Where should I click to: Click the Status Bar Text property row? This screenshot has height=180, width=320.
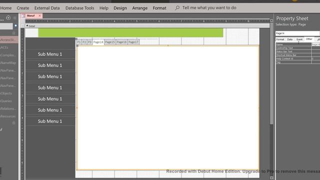(298, 51)
